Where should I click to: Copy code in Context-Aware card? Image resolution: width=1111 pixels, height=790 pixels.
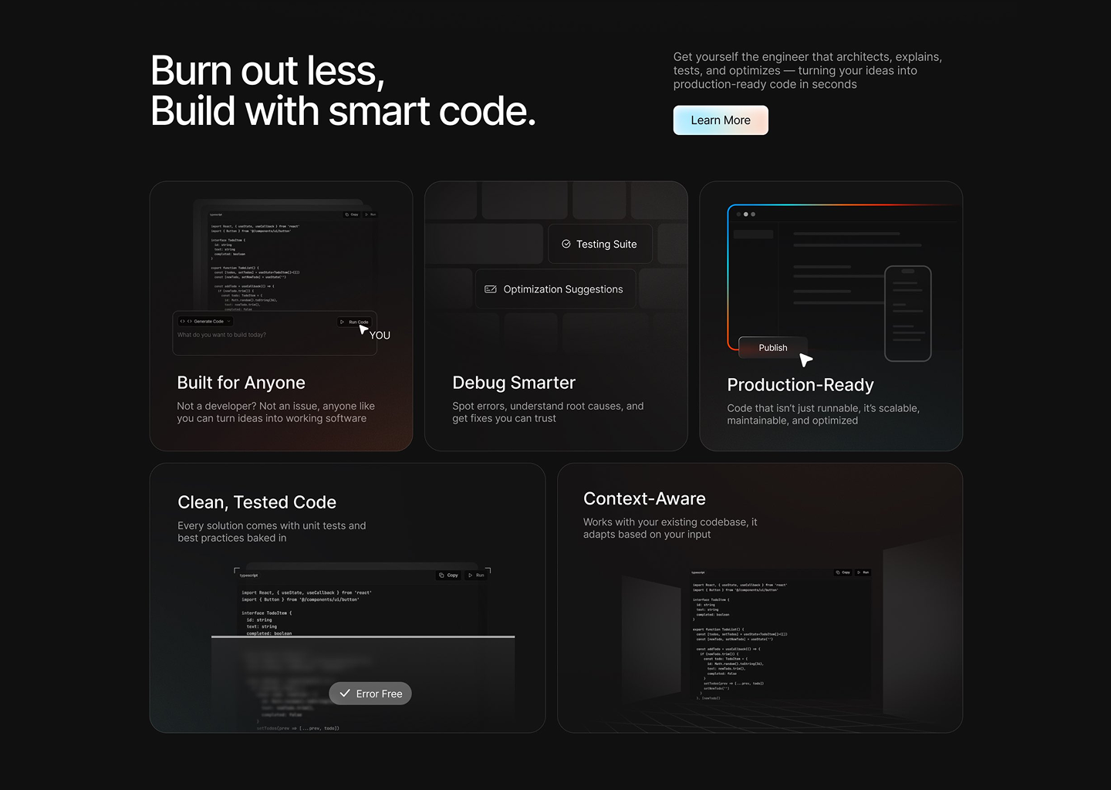843,572
